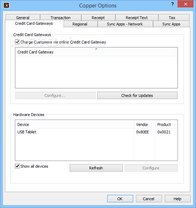Open the Transaction tab
The height and width of the screenshot is (208, 196).
point(61,18)
